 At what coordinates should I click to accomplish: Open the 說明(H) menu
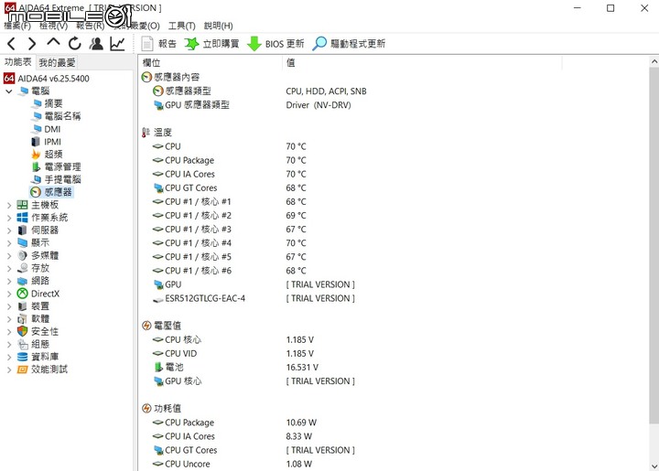[219, 26]
